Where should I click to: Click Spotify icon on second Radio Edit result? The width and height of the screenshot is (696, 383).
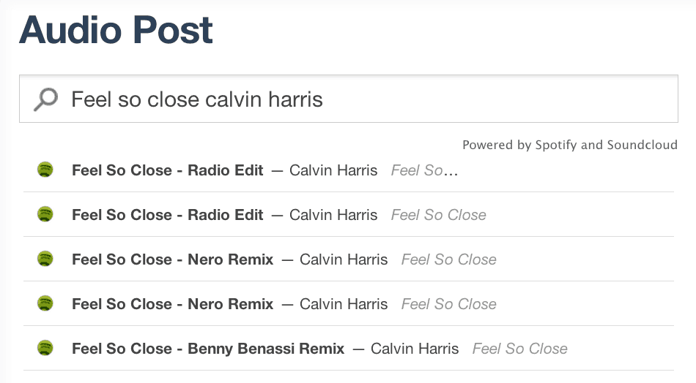click(45, 214)
